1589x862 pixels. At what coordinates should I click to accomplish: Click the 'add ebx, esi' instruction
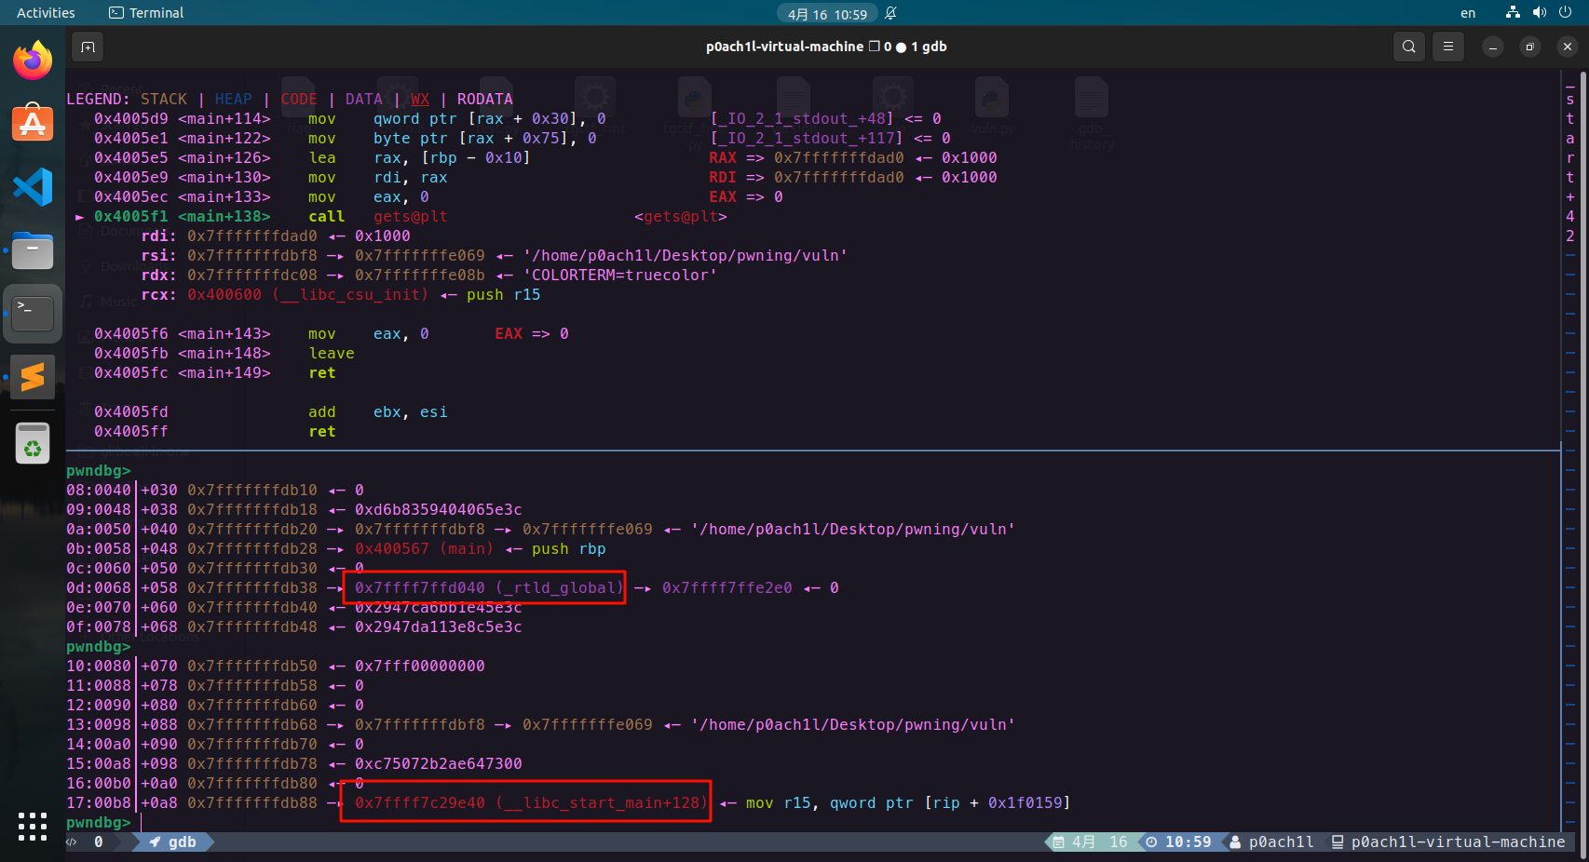(x=377, y=411)
